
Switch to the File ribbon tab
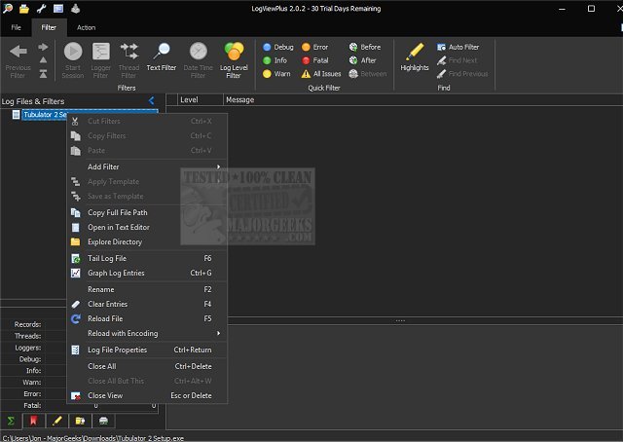click(x=16, y=27)
